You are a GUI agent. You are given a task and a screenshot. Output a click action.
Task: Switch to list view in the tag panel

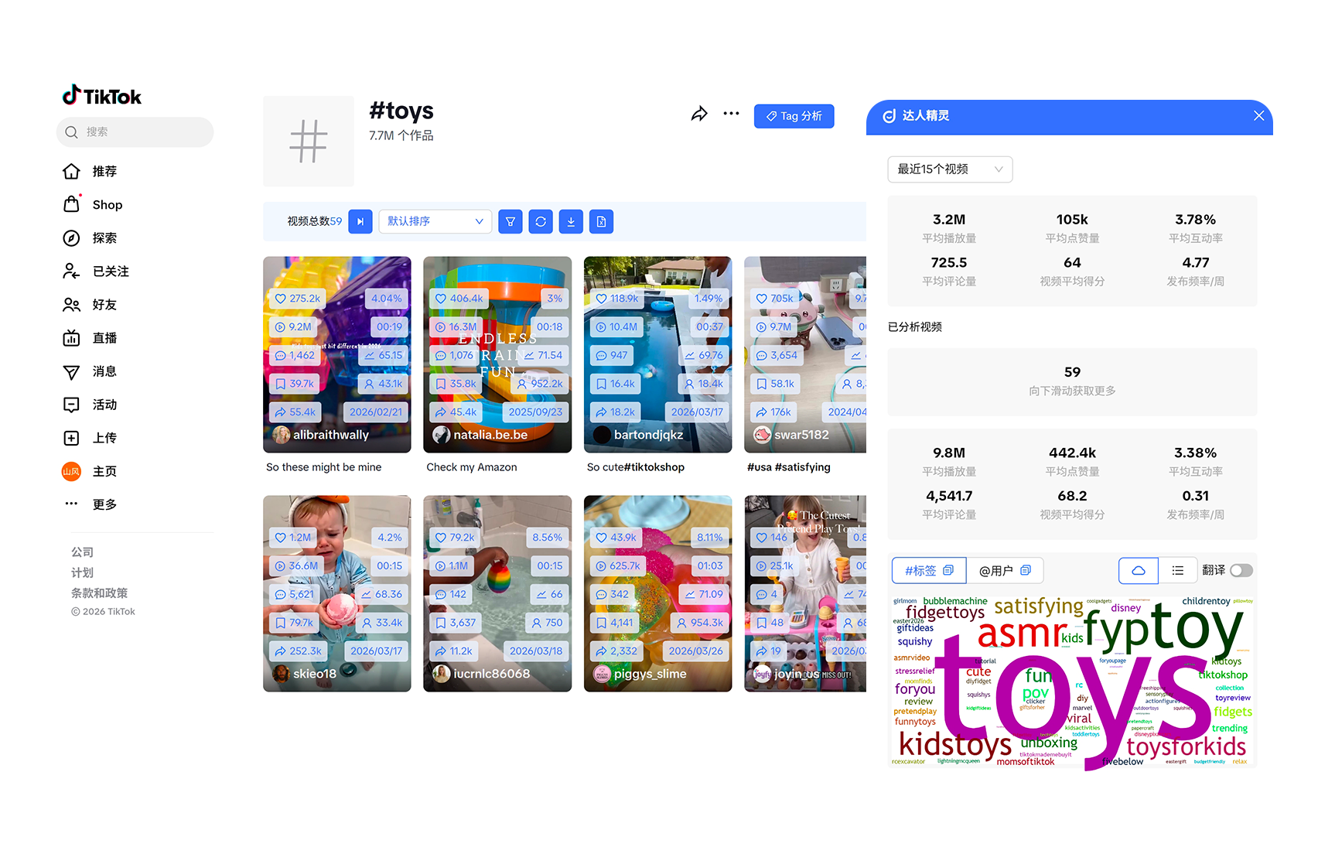1177,571
